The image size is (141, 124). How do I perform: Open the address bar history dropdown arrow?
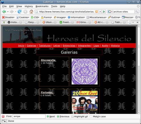[x=100, y=12]
